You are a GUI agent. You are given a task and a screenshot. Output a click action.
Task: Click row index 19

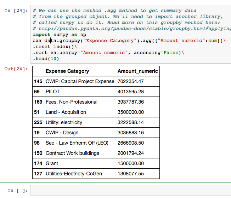[x=37, y=133]
